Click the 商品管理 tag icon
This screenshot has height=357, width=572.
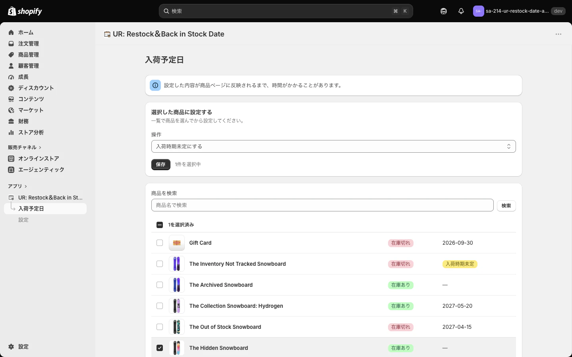click(11, 55)
